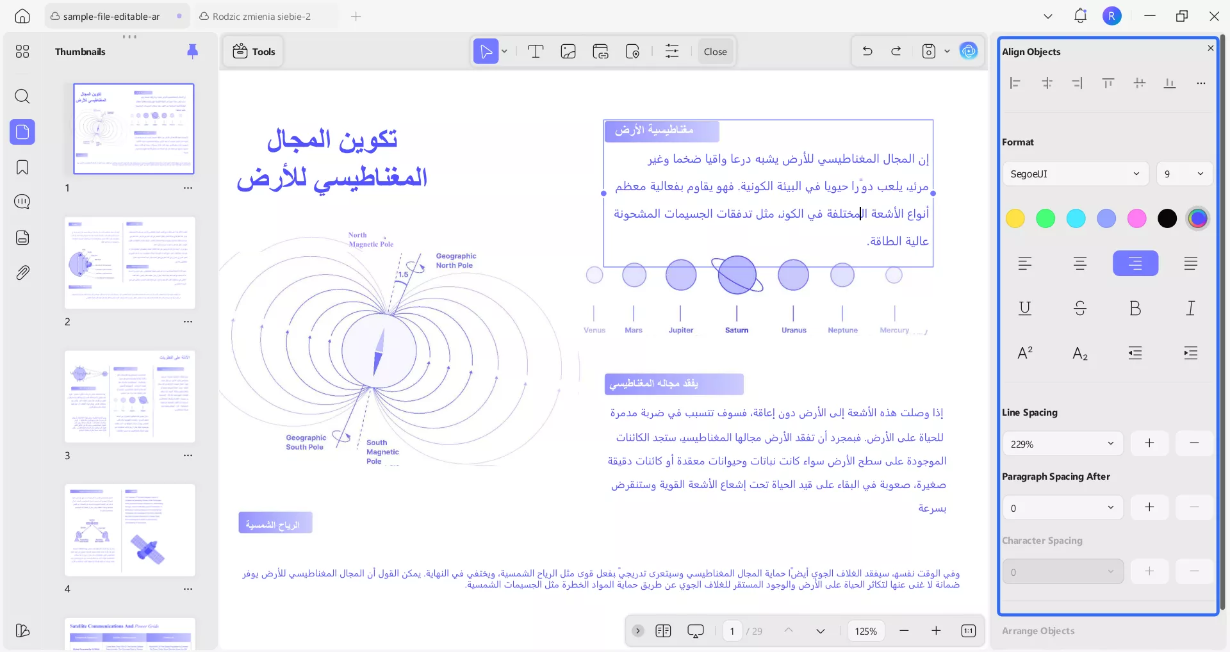Viewport: 1230px width, 652px height.
Task: Switch to the Rodzic zmienia siebie-2 tab
Action: click(262, 16)
